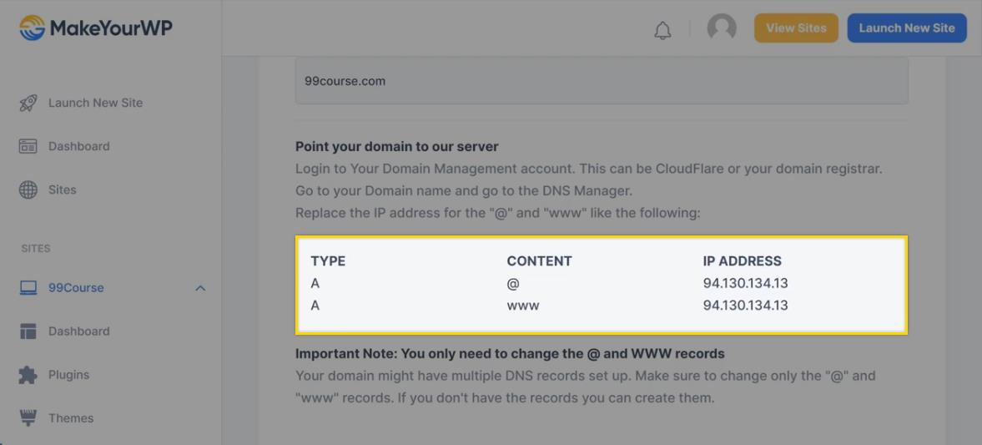Click the IP address in the @ row
This screenshot has height=445, width=982.
click(745, 283)
